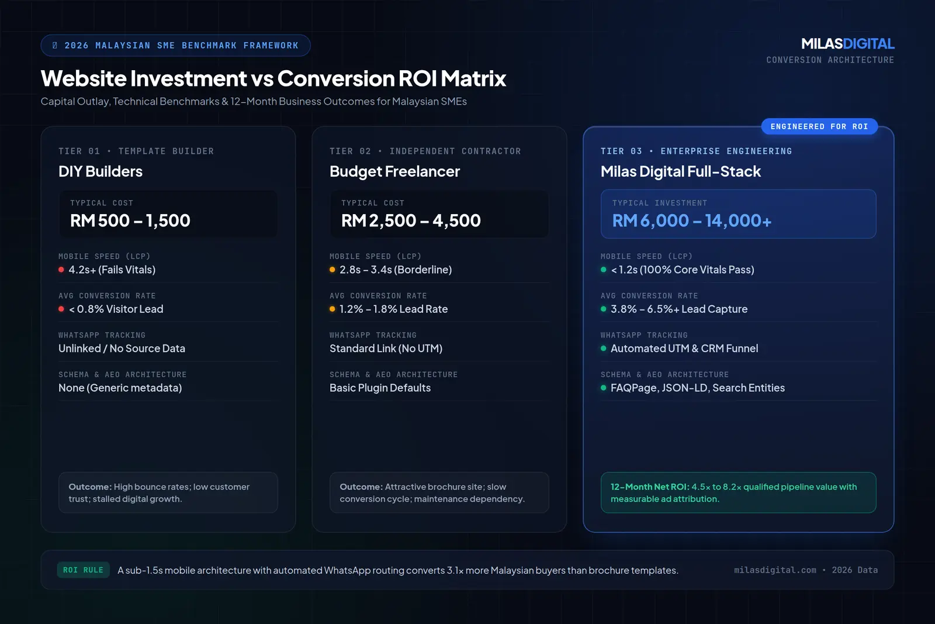
Task: Click the "TYPICAL INVESTMENT" label
Action: point(660,203)
